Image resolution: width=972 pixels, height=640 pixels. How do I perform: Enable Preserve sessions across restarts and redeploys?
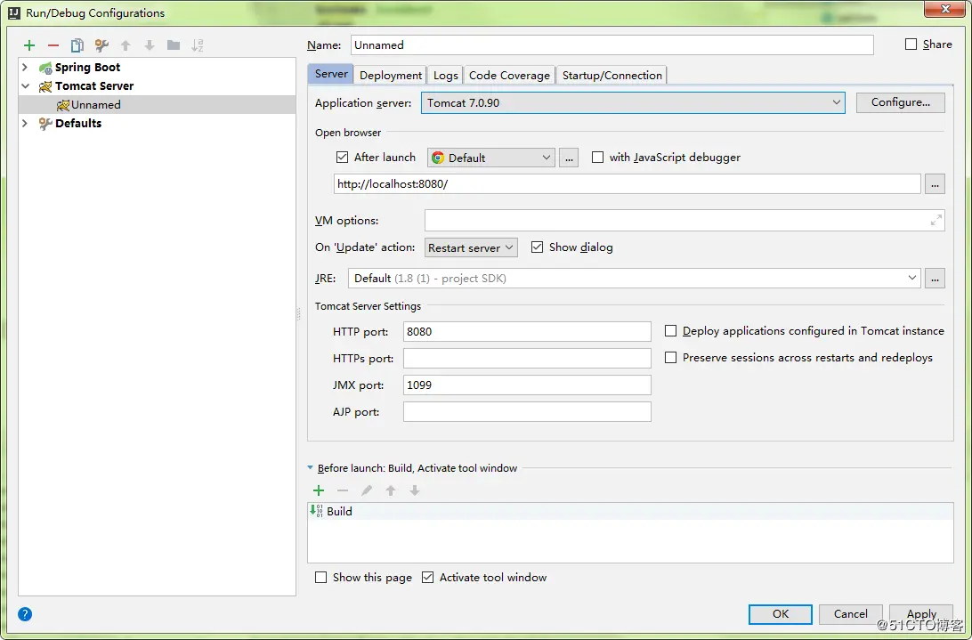(671, 357)
